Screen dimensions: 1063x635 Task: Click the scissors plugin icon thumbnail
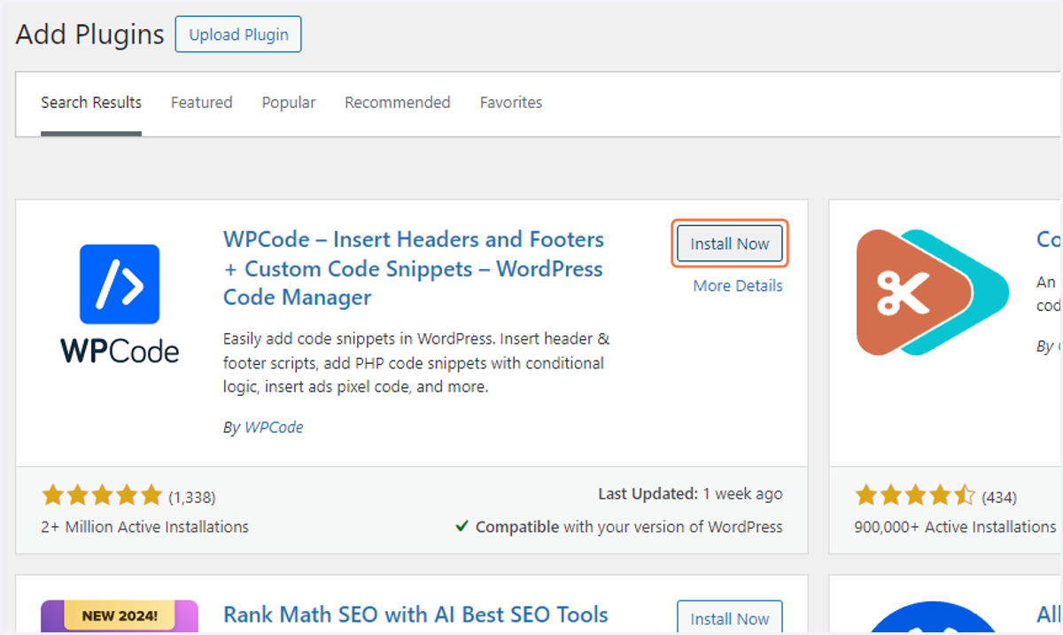click(x=933, y=293)
